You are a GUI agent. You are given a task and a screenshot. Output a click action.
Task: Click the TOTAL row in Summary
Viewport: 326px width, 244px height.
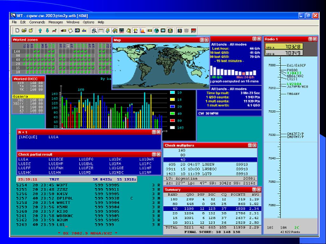coord(212,227)
